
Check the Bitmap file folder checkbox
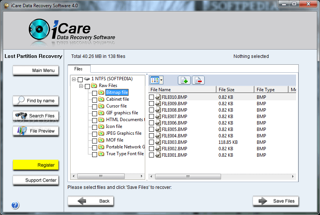point(94,93)
